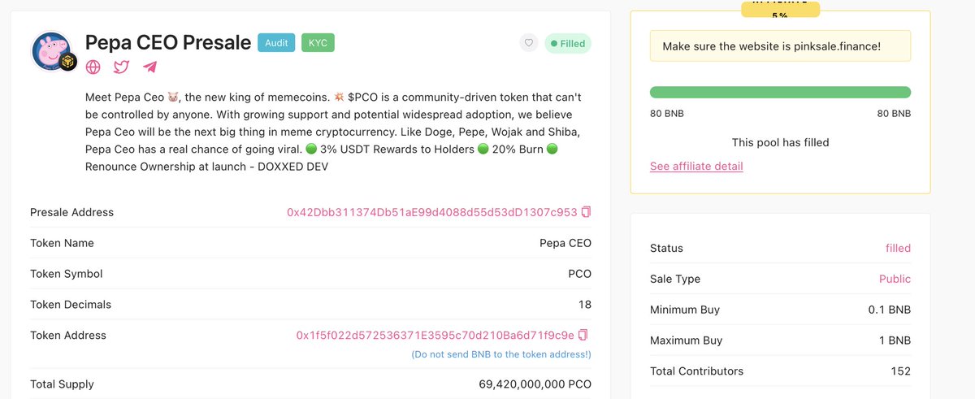975x399 pixels.
Task: Select the Token Symbol value PCO
Action: 579,274
